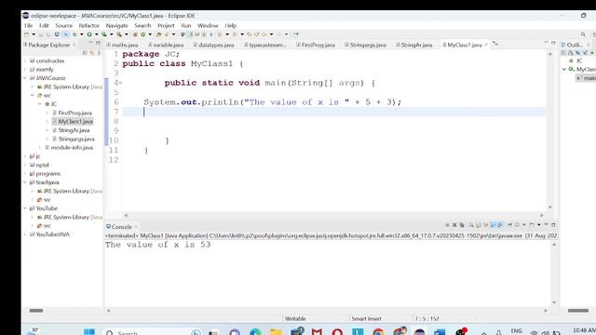The width and height of the screenshot is (596, 335).
Task: Click the Coverage launch icon
Action: (103, 34)
